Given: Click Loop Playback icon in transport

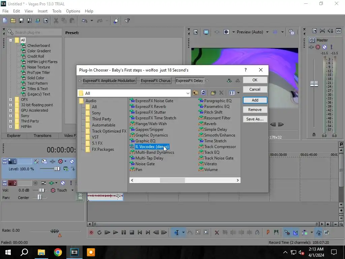Looking at the screenshot, I should (x=99, y=232).
